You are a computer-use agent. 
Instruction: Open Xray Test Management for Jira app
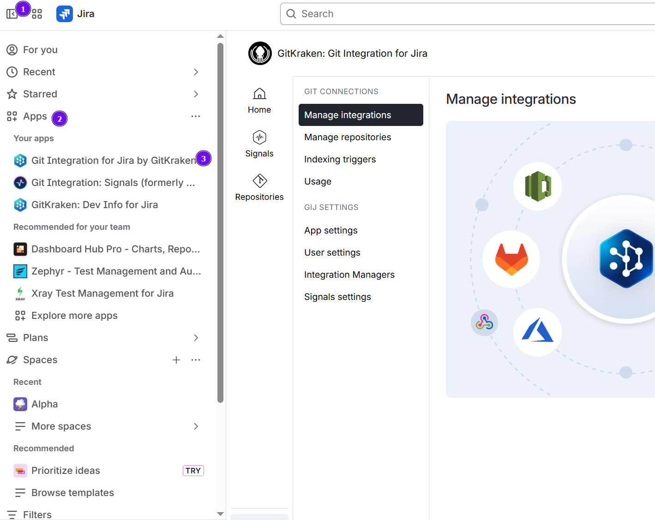(102, 293)
